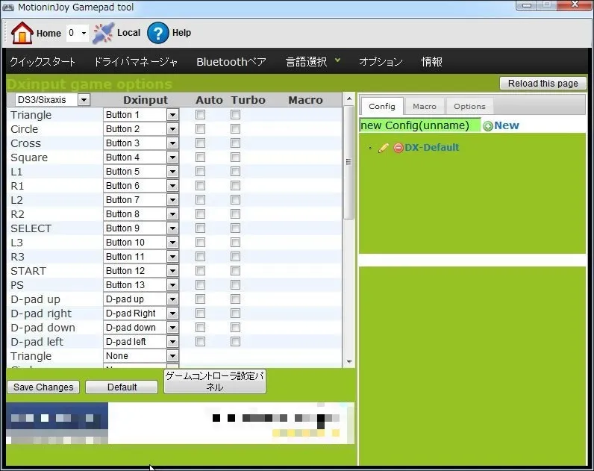Enable Turbo for Triangle

coord(235,115)
